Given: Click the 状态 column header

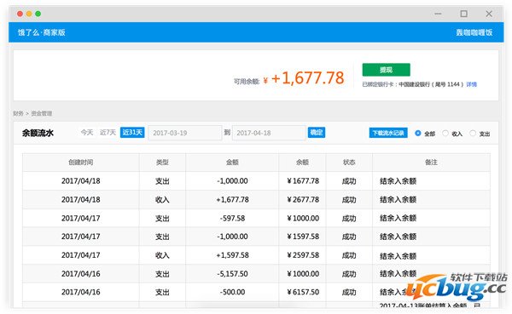Looking at the screenshot, I should 349,163.
